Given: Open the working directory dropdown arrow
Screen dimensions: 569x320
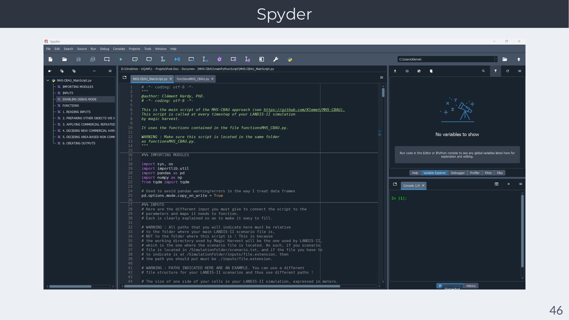Looking at the screenshot, I should [x=496, y=59].
